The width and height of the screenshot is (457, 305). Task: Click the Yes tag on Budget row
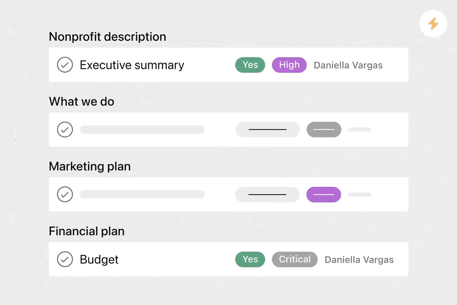point(250,259)
